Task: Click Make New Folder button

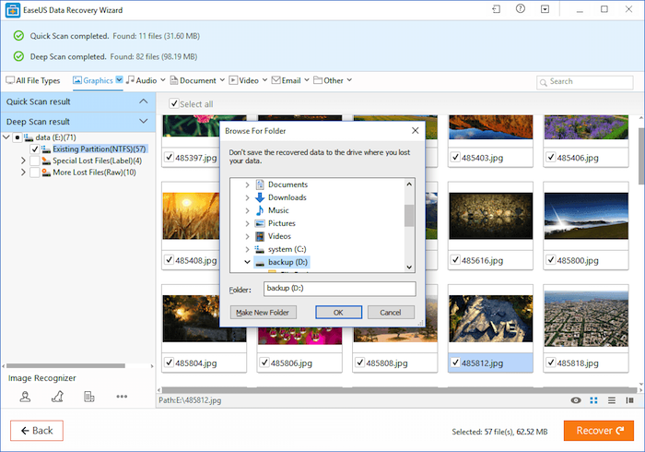Action: (263, 313)
